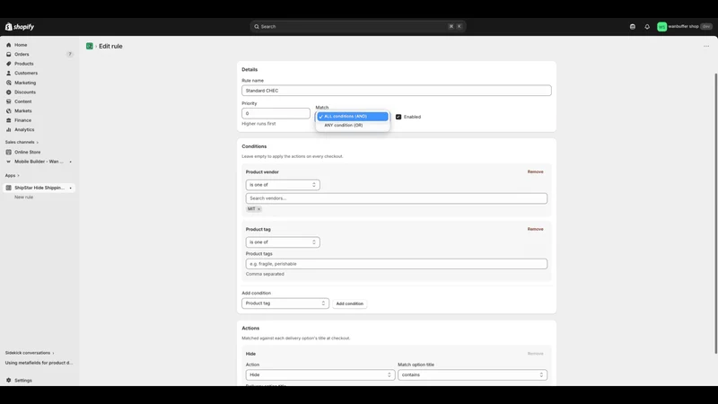Click the Discounts icon in sidebar
Screen dimensions: 718x404
tap(8, 92)
